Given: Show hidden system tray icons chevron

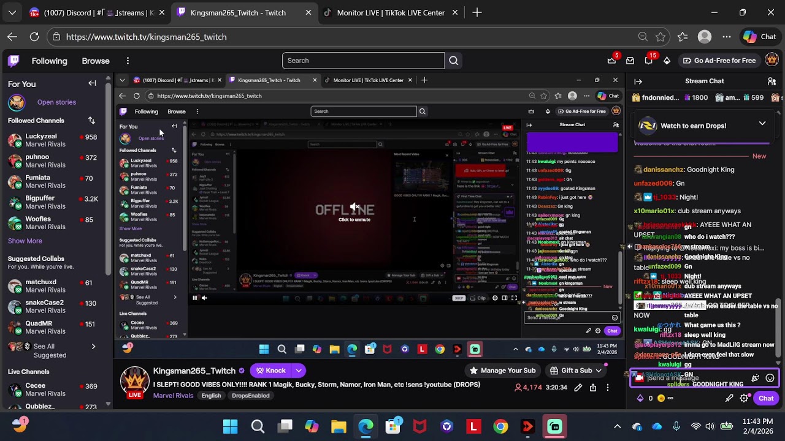Looking at the screenshot, I should [x=618, y=426].
